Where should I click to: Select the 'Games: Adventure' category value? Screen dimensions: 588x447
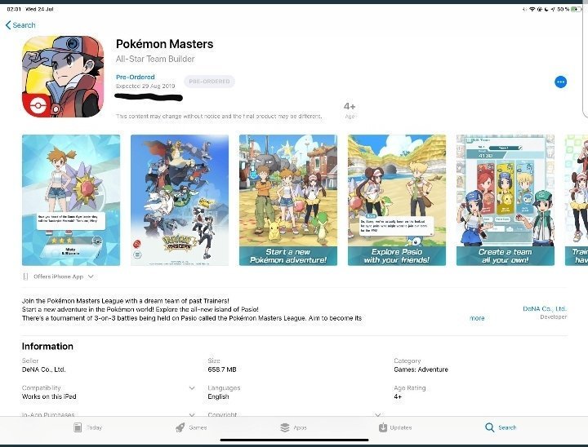click(421, 370)
